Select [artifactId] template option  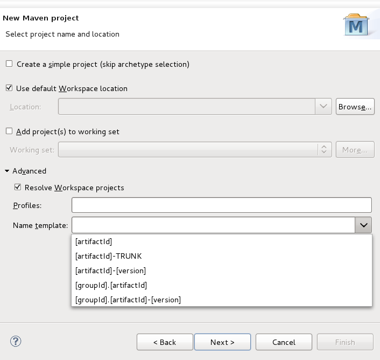tap(94, 241)
